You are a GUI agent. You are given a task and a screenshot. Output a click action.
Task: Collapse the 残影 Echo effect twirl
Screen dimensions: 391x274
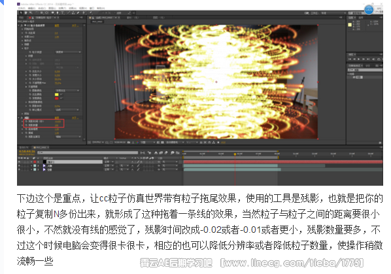[x=19, y=118]
